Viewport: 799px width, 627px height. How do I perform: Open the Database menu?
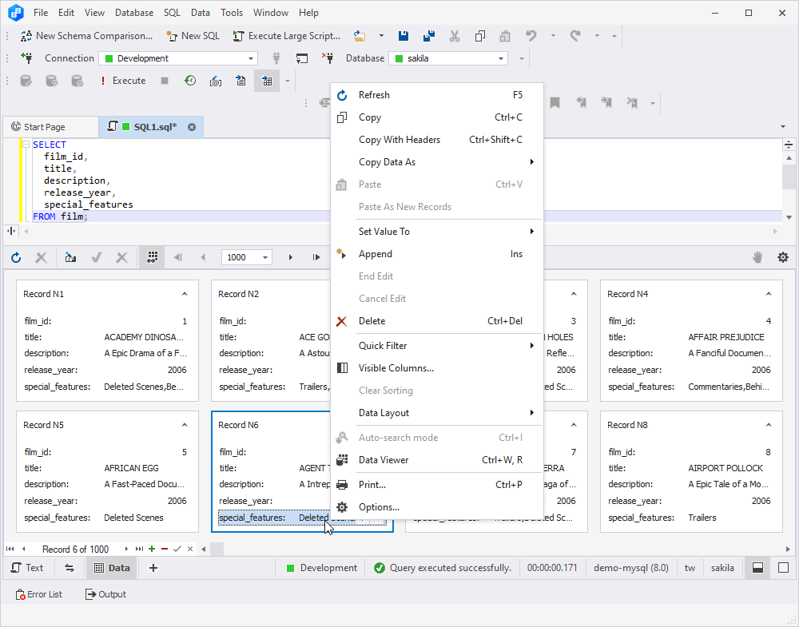tap(134, 13)
